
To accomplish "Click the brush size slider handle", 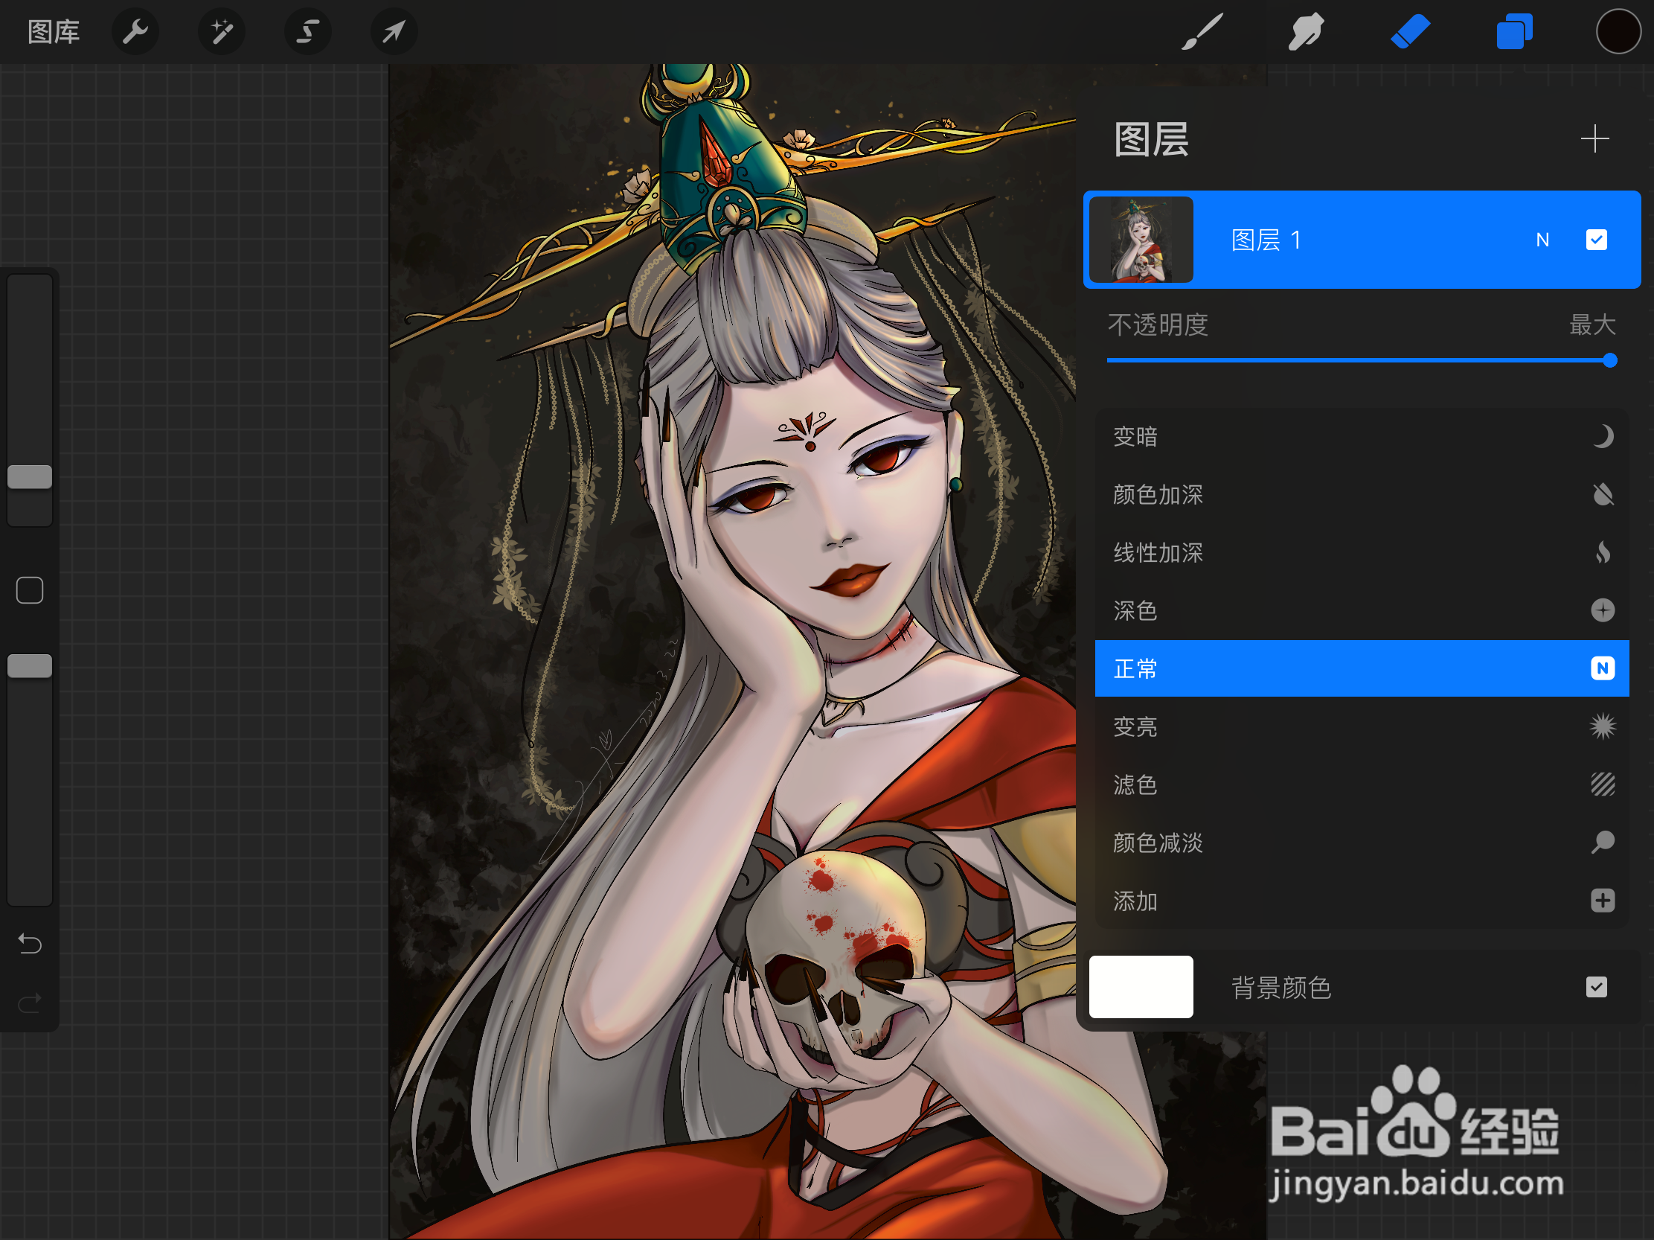I will 30,477.
